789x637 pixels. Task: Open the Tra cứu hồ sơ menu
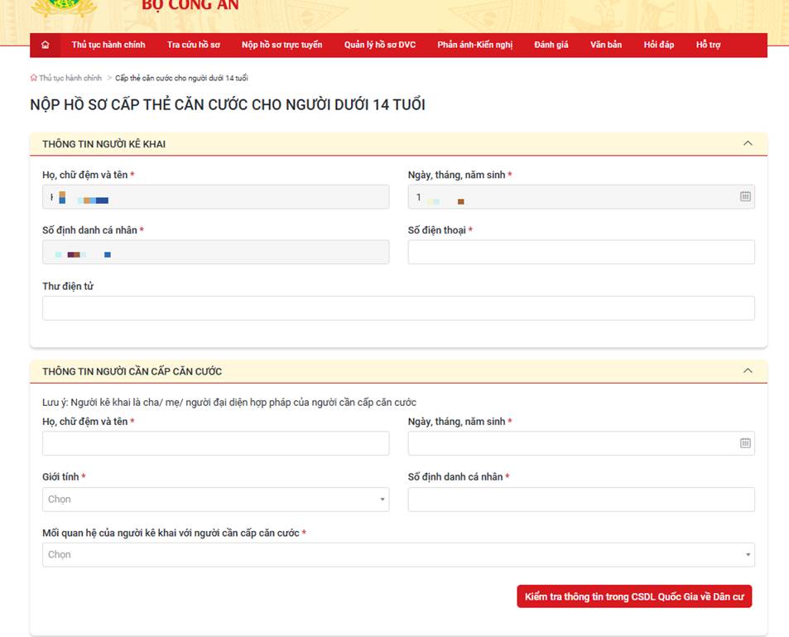click(194, 45)
